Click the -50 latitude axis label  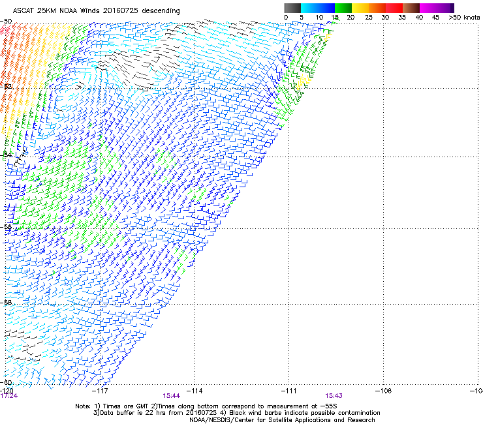coord(6,22)
